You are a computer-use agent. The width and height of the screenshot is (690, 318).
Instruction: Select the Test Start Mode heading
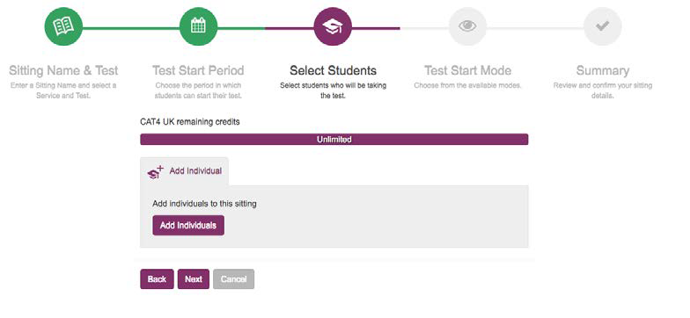(x=467, y=70)
